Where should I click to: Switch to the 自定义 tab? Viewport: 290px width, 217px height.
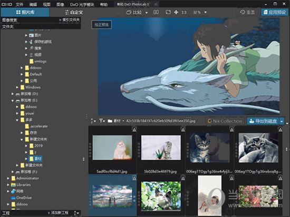(x=74, y=13)
